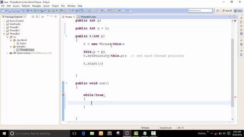Screen dimensions: 244x137
Task: Click the Cortana search box
Action: (39, 134)
